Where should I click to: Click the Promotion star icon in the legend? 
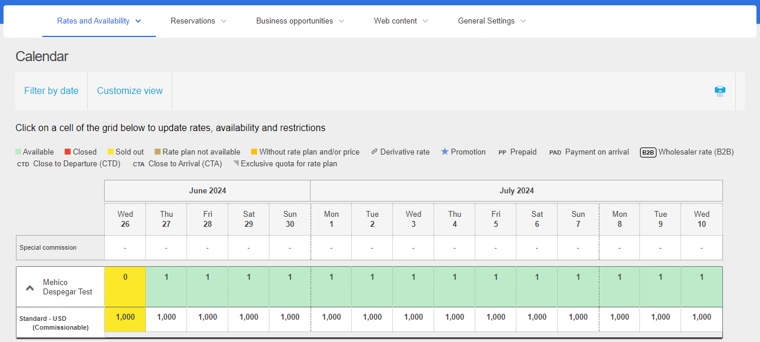(445, 152)
